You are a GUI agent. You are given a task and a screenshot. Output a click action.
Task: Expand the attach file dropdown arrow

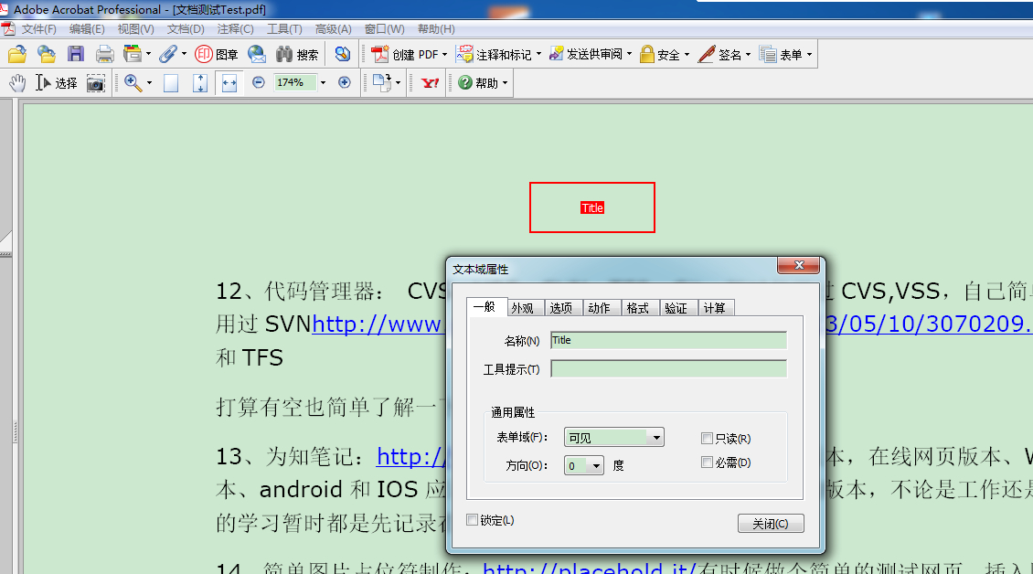click(184, 54)
